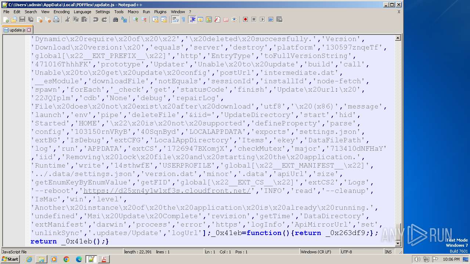Open Acrobat PDF taskbar icon
The image size is (470, 264).
pos(104,259)
